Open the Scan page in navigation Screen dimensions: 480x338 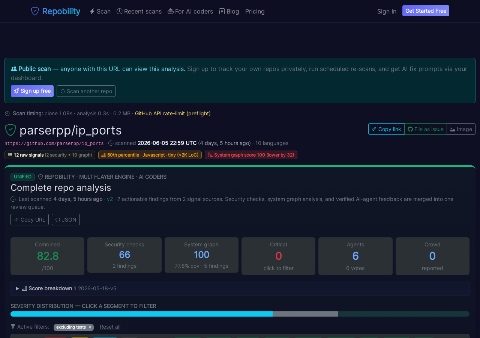point(100,11)
